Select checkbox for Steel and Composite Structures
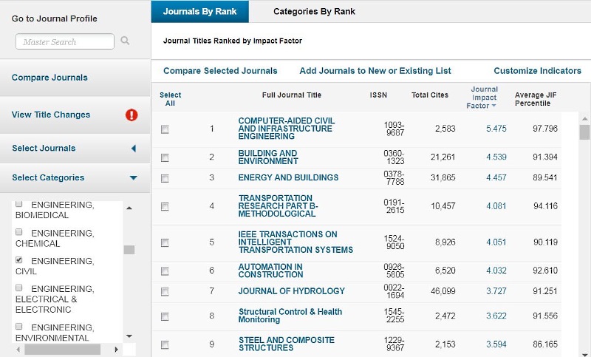The width and height of the screenshot is (591, 357). pos(165,345)
